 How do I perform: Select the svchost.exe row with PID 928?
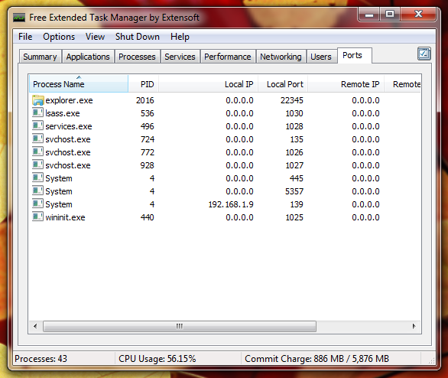pyautogui.click(x=225, y=165)
